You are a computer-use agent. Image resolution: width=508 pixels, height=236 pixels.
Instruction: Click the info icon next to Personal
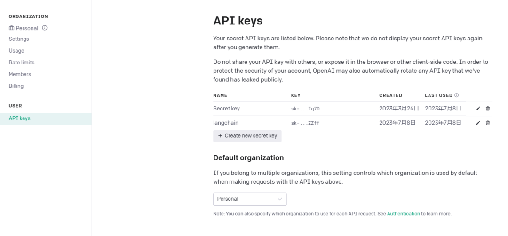point(45,28)
